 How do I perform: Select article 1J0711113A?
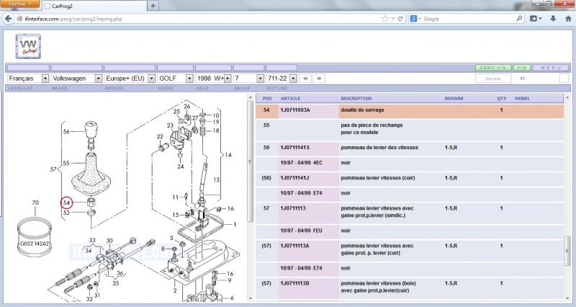294,246
